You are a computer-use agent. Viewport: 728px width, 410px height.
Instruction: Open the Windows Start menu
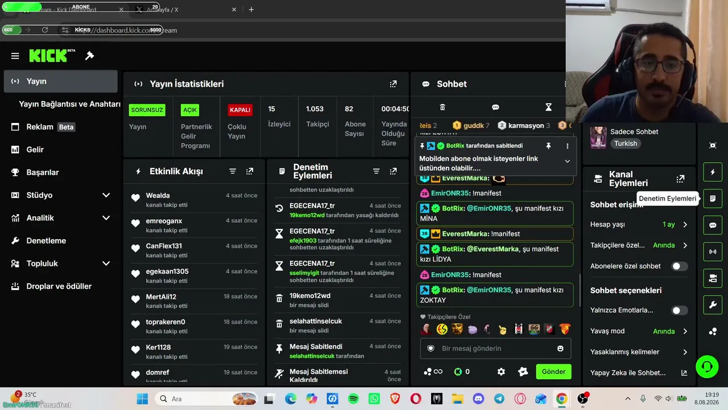142,399
